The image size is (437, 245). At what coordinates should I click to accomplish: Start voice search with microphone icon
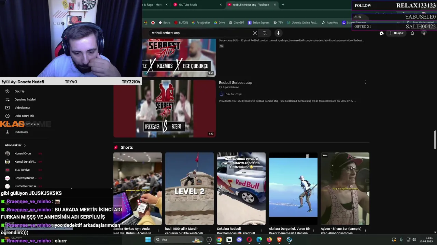(x=279, y=33)
